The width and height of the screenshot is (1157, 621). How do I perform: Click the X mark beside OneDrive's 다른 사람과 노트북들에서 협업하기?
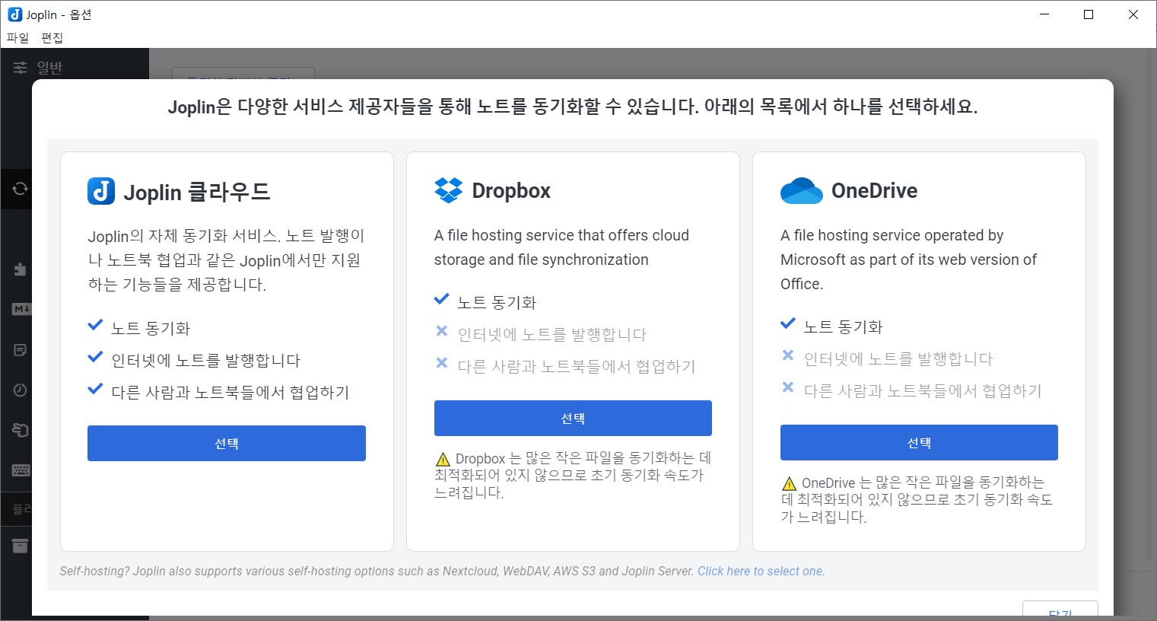(x=787, y=387)
